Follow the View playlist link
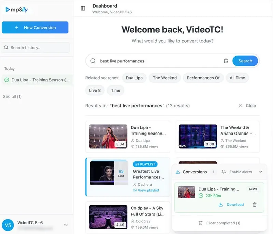The width and height of the screenshot is (273, 234). (x=146, y=190)
